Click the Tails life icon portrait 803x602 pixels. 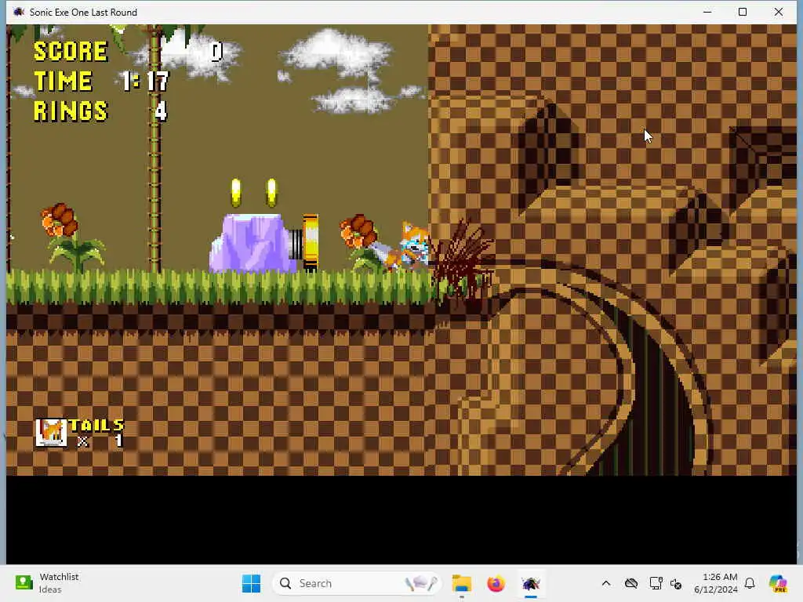(51, 433)
